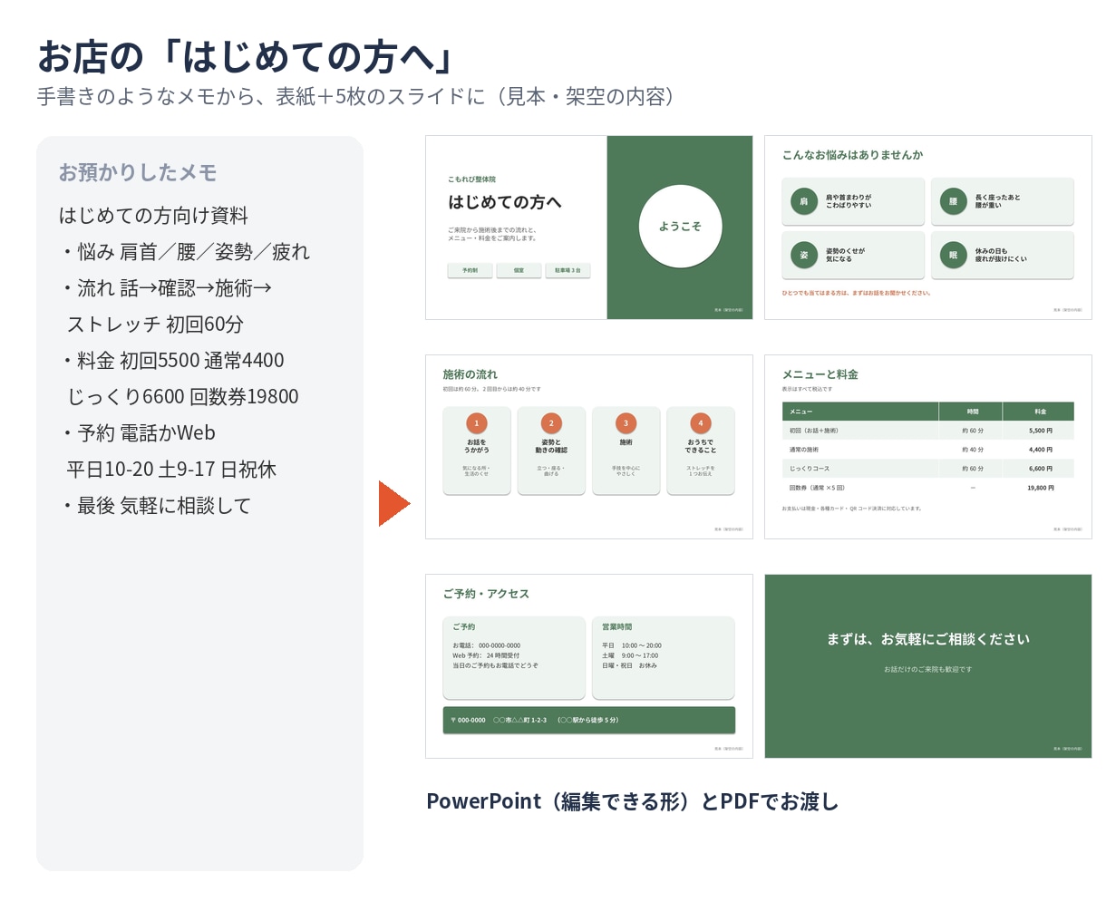Screen dimensions: 1106x921
Task: Click the caption PowerPoint（編集できる形）とPDFでお渡し
Action: tap(633, 801)
